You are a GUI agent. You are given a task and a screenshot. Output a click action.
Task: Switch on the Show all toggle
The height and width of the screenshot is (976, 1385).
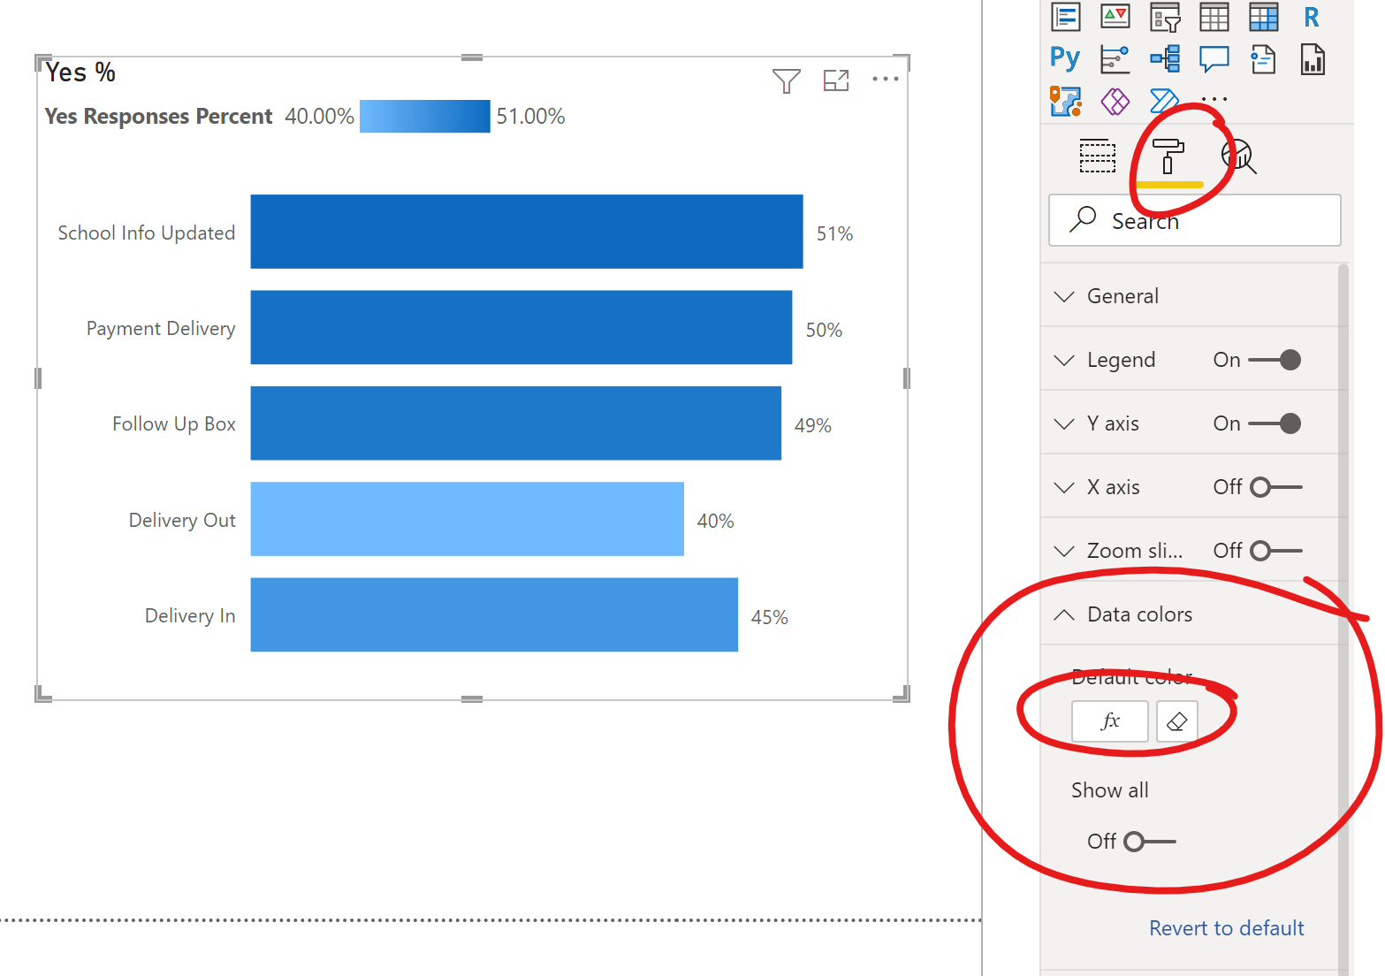[x=1150, y=842]
